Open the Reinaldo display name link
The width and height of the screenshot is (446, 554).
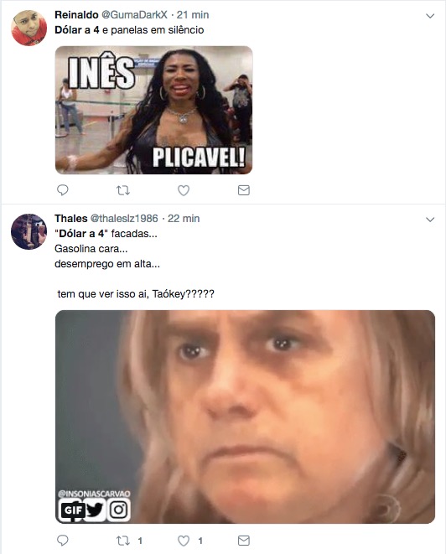76,15
